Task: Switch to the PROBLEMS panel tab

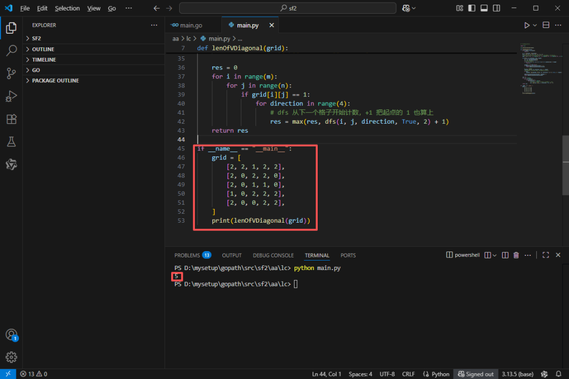Action: point(187,255)
